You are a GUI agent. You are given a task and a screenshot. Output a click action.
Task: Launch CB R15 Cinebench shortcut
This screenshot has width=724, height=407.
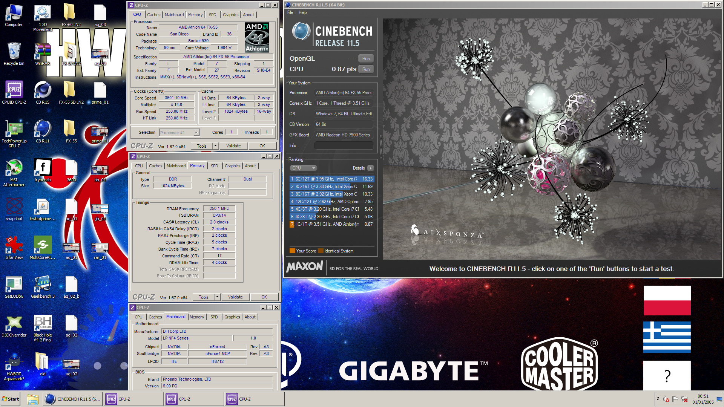tap(43, 93)
